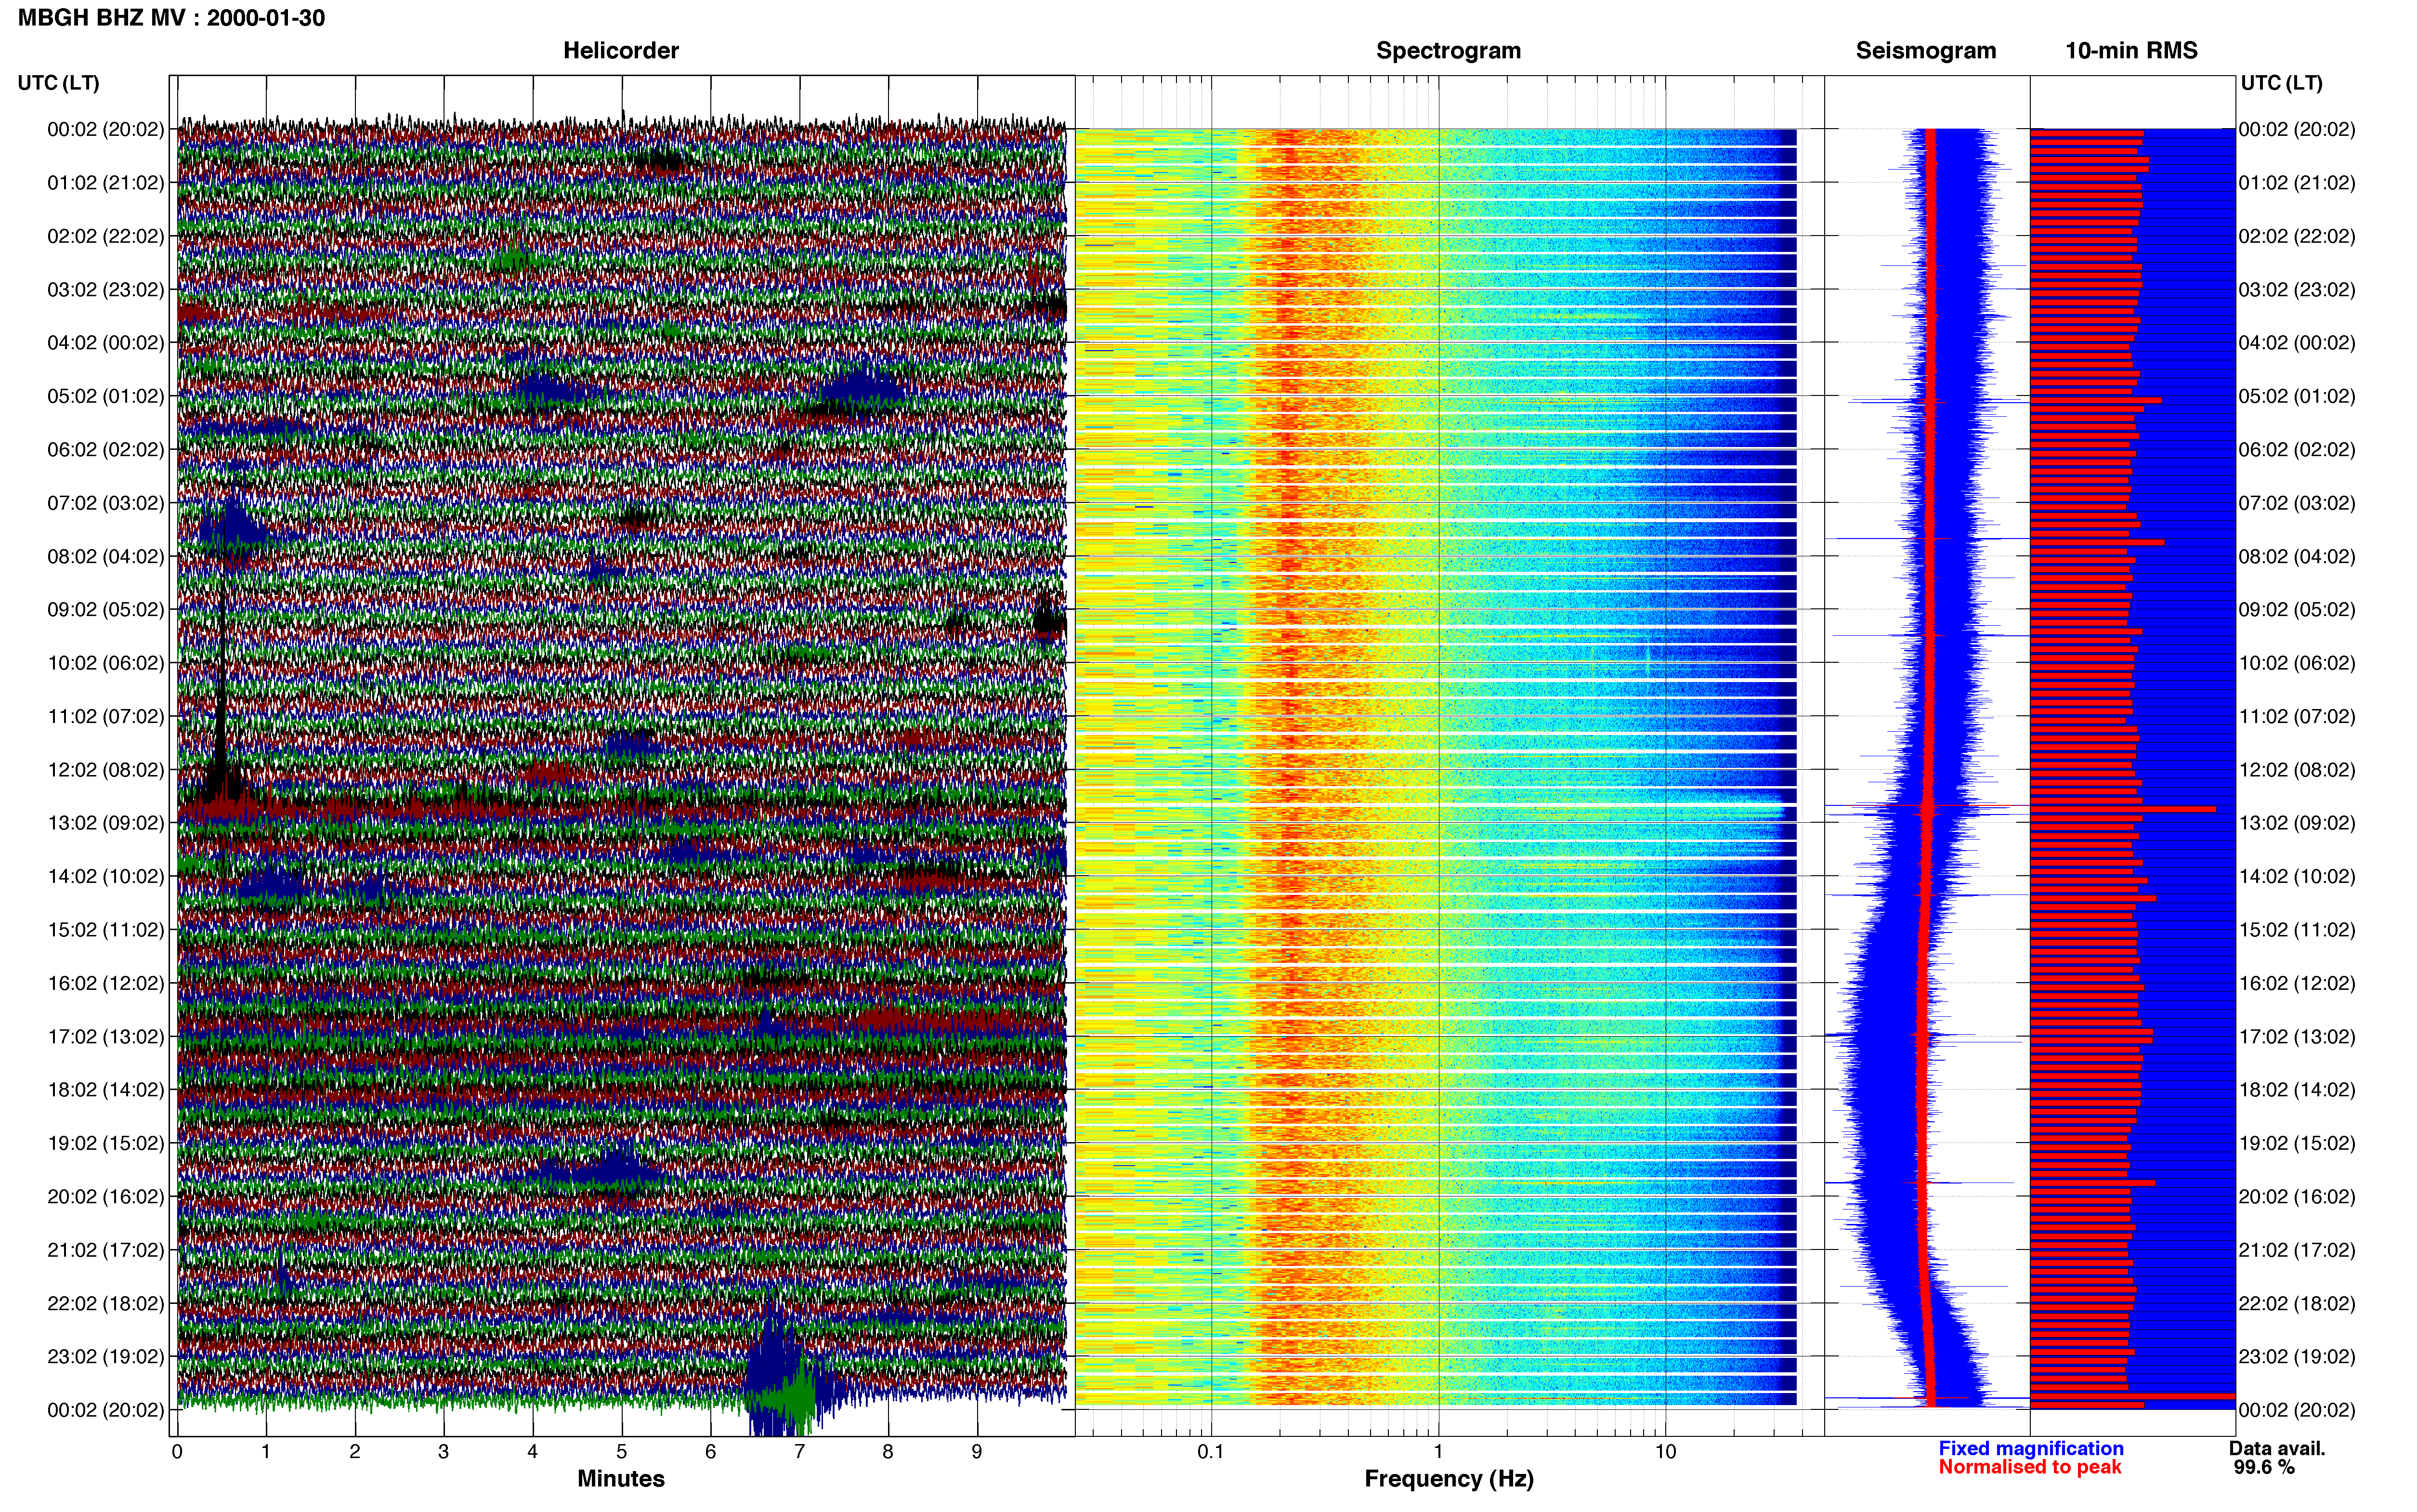Click the left 06:02 (02:02) time label

click(x=105, y=450)
